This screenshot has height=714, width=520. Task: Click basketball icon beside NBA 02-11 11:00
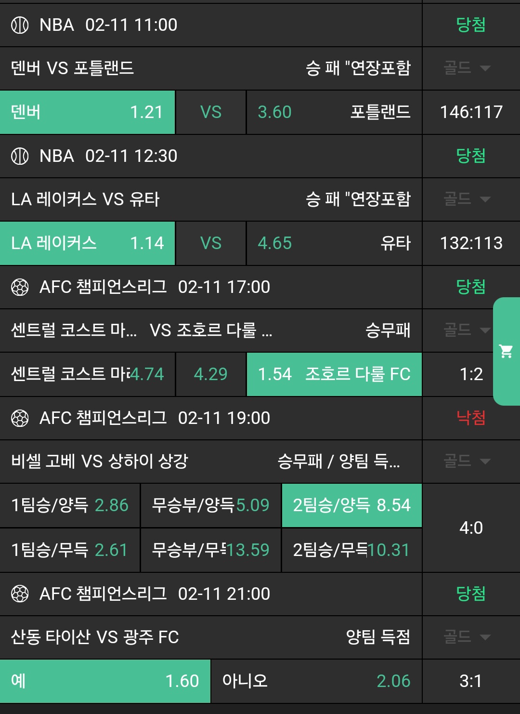(20, 25)
